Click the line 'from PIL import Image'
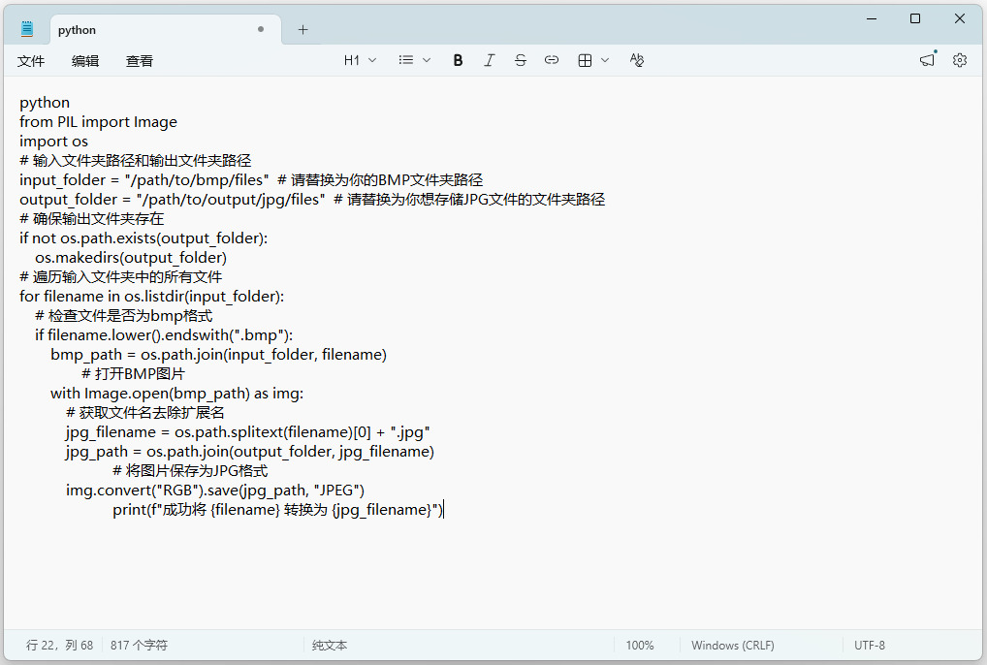Screen dimensions: 987x665 coord(98,122)
